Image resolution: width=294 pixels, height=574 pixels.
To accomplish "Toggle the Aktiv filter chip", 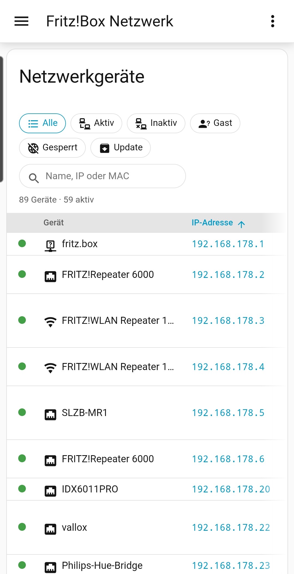I will pyautogui.click(x=96, y=123).
